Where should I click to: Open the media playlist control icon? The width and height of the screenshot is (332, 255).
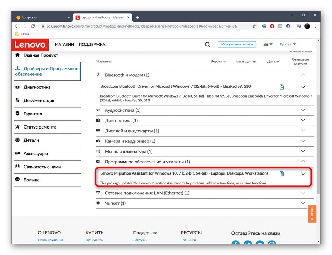299,26
